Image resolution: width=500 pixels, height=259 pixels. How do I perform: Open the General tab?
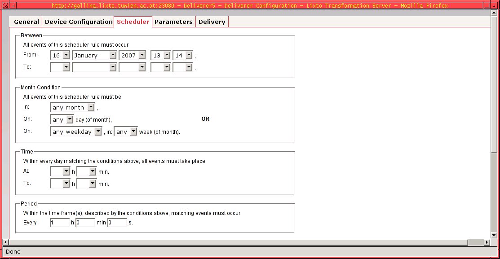26,22
